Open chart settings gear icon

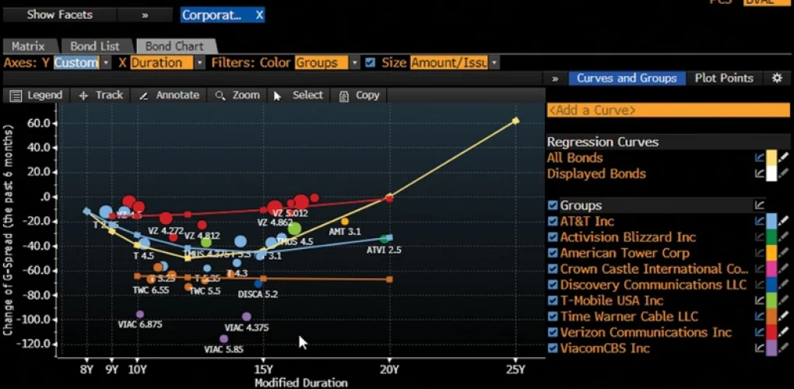pos(776,78)
